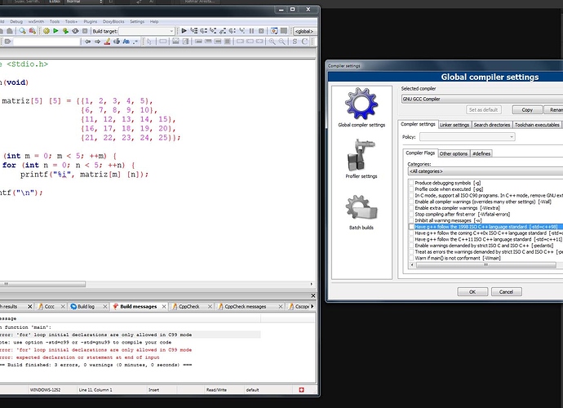Enable Produce debugging symbols [-g] checkbox
Viewport: 563px width, 408px height.
click(411, 183)
